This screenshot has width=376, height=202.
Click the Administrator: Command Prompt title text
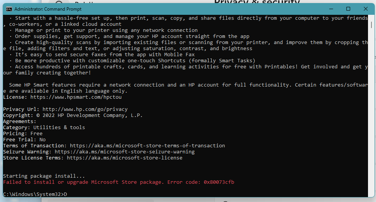pos(48,9)
